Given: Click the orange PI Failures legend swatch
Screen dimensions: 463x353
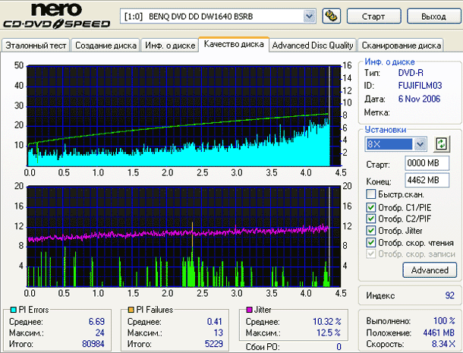Looking at the screenshot, I should (x=131, y=310).
